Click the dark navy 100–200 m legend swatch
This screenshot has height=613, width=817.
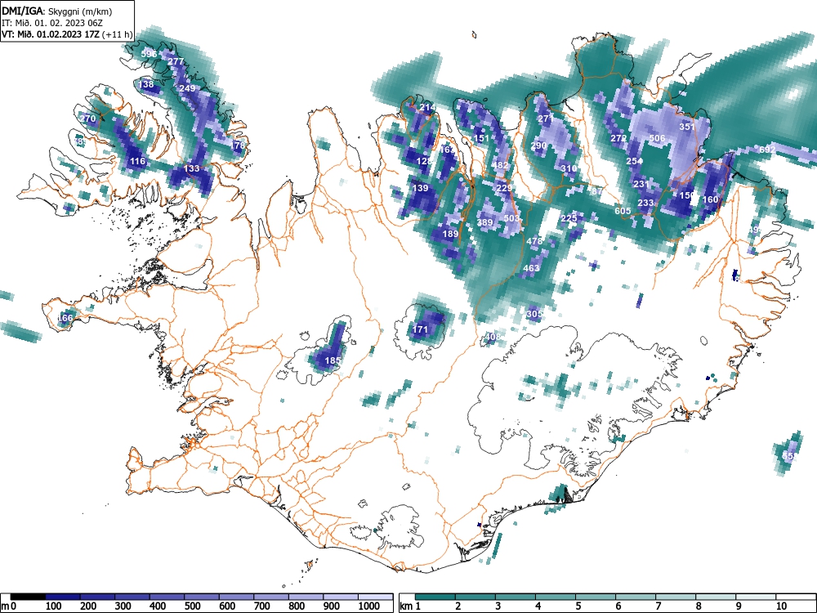[x=63, y=597]
